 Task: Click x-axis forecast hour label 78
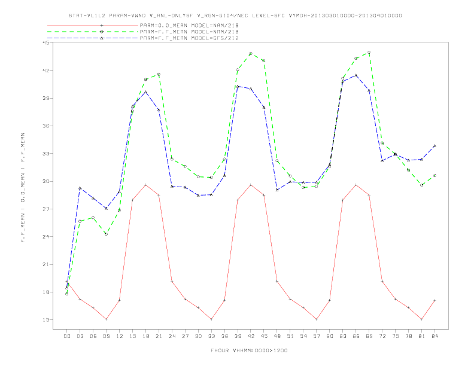click(x=409, y=336)
